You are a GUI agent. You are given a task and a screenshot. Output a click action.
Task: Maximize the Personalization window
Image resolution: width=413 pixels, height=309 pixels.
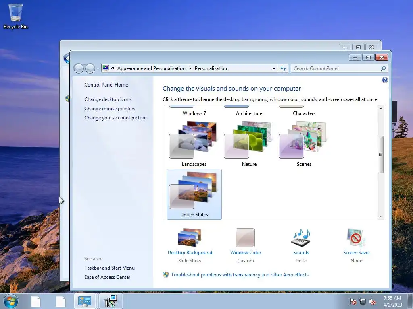[x=368, y=58]
